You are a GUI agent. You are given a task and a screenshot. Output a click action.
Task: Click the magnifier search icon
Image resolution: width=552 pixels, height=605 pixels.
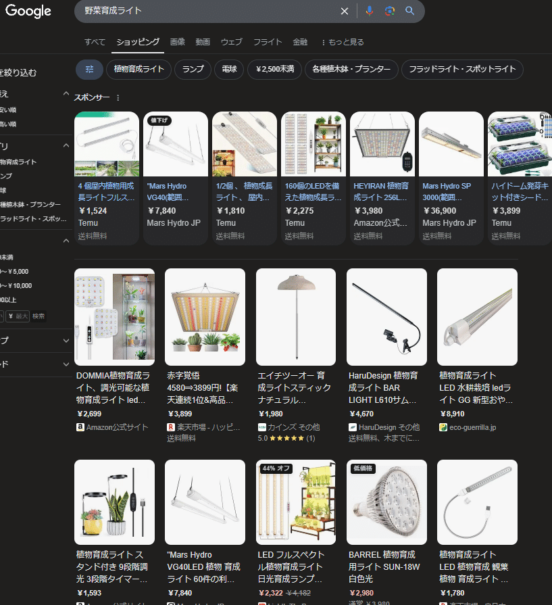coord(409,11)
